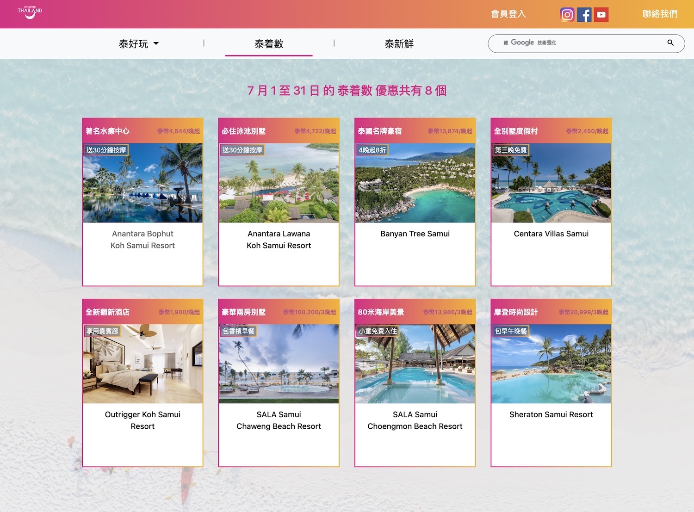Viewport: 694px width, 512px height.
Task: Click the 7月1至31日 offers heading
Action: pyautogui.click(x=347, y=90)
